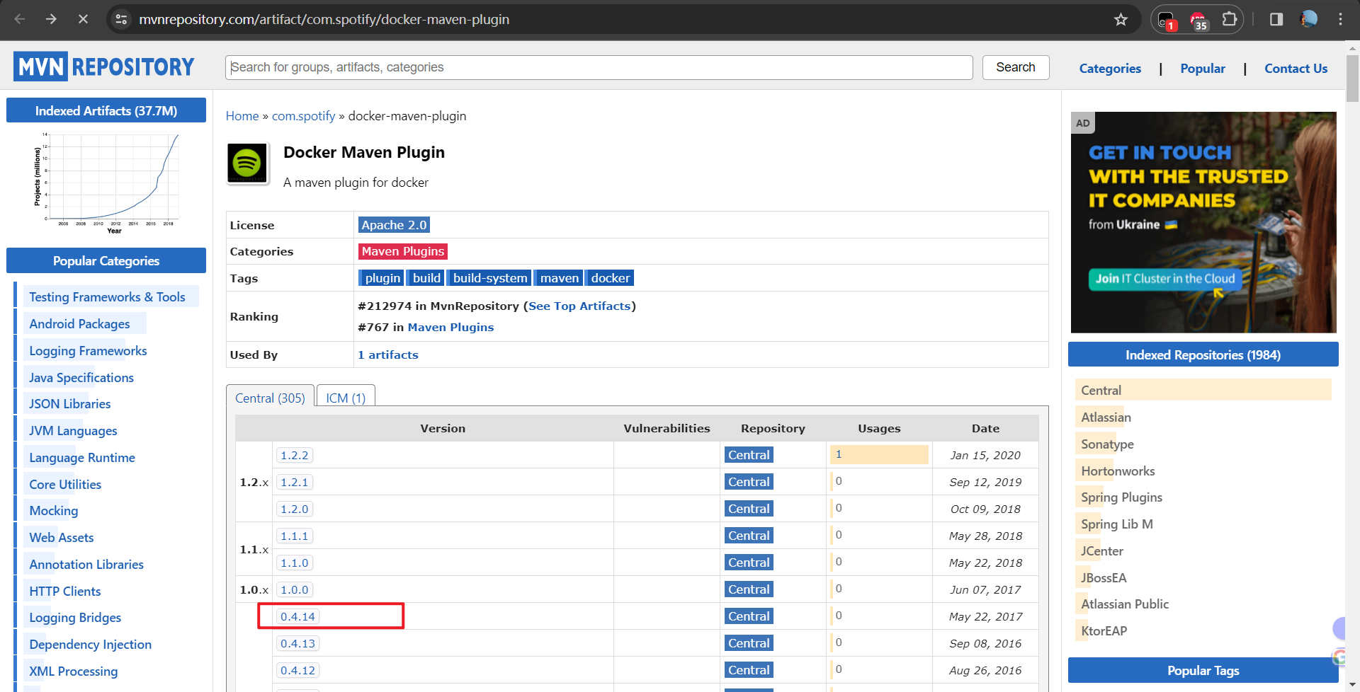Click Central repository badge for 1.2.2
The height and width of the screenshot is (692, 1360).
[x=749, y=455]
